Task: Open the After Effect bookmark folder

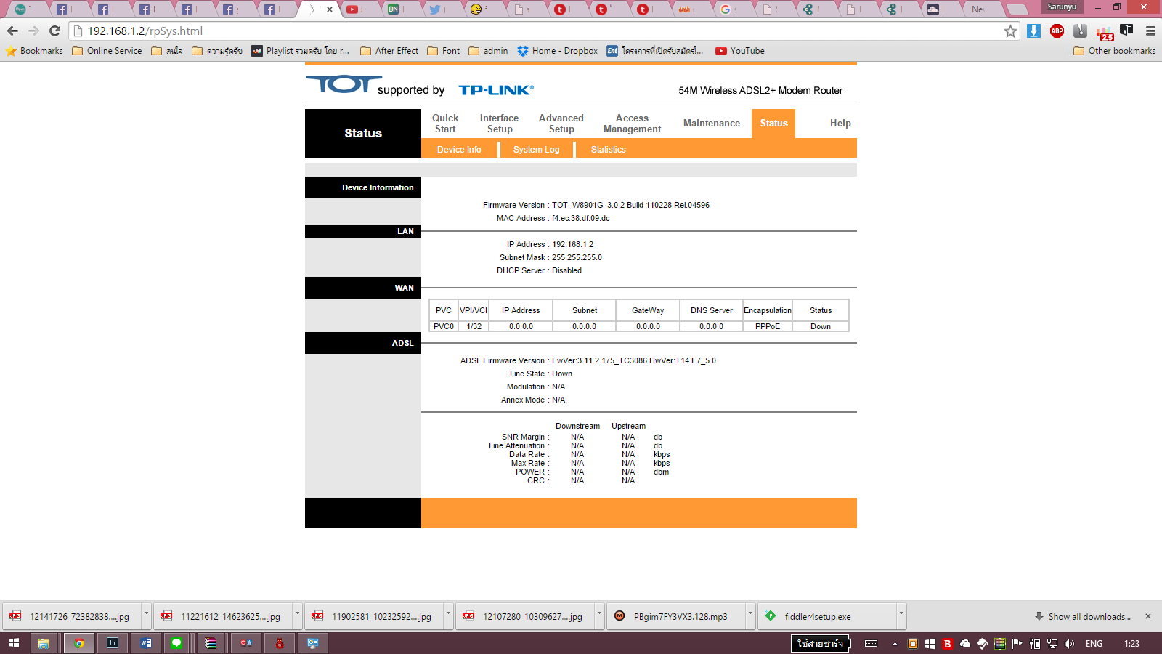Action: pos(389,51)
